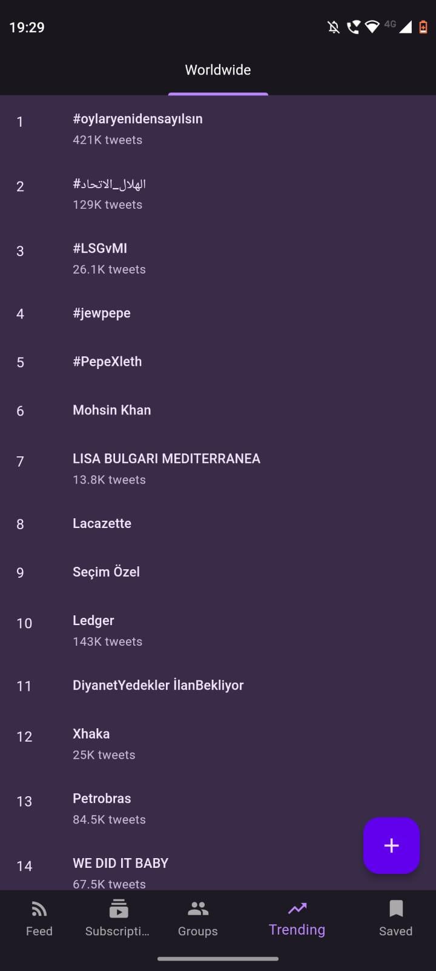Open the Mohsin Khan trend
436x971 pixels.
112,410
